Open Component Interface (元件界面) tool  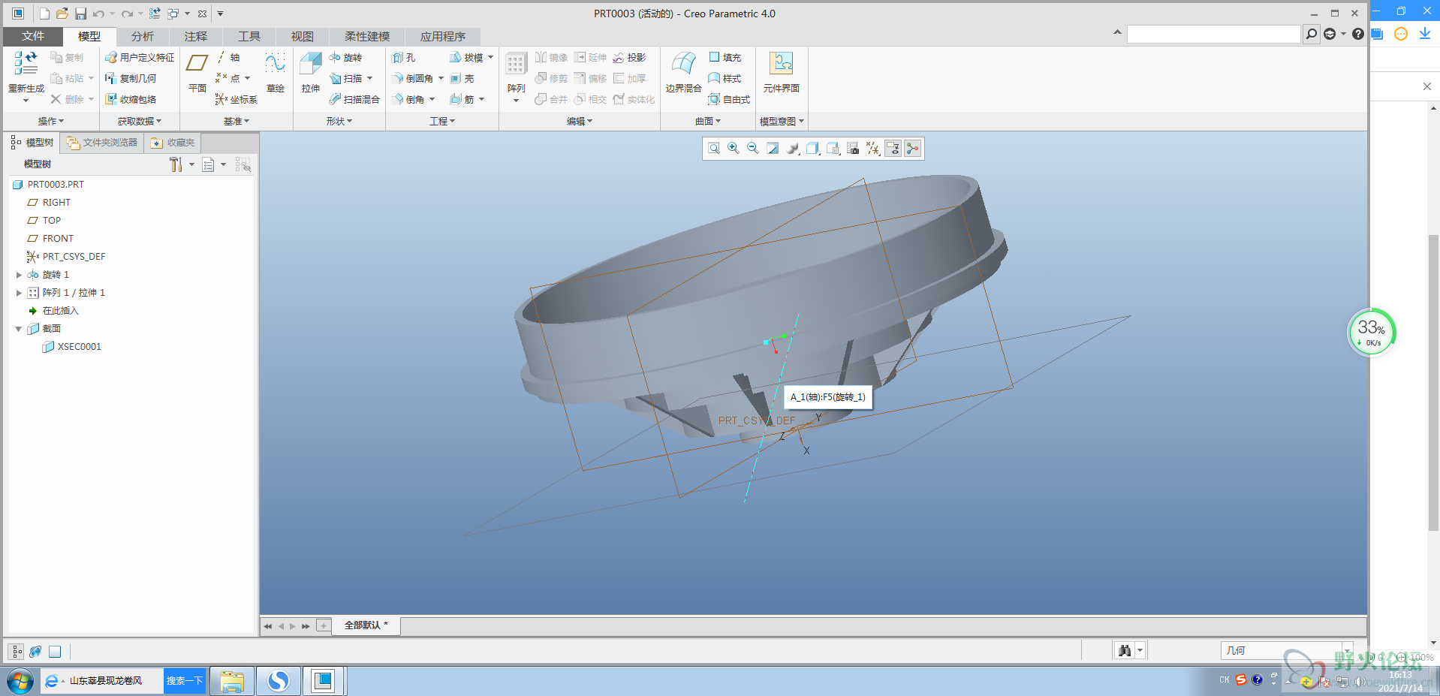[x=782, y=72]
